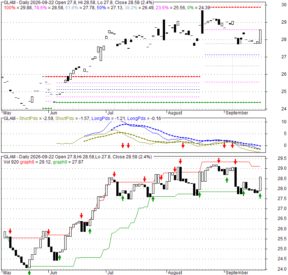Image resolution: width=288 pixels, height=275 pixels.
Task: Click the 'graph8 = 29.12' legend entry
Action: [36, 162]
